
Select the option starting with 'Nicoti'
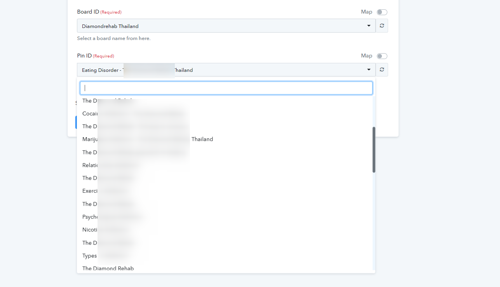click(225, 230)
